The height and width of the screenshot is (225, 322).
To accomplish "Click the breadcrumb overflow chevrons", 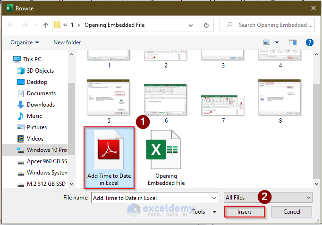I will coord(65,25).
